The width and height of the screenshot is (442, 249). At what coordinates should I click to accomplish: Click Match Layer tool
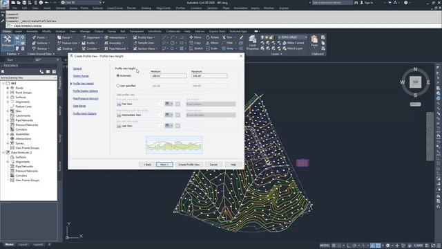pos(293,48)
